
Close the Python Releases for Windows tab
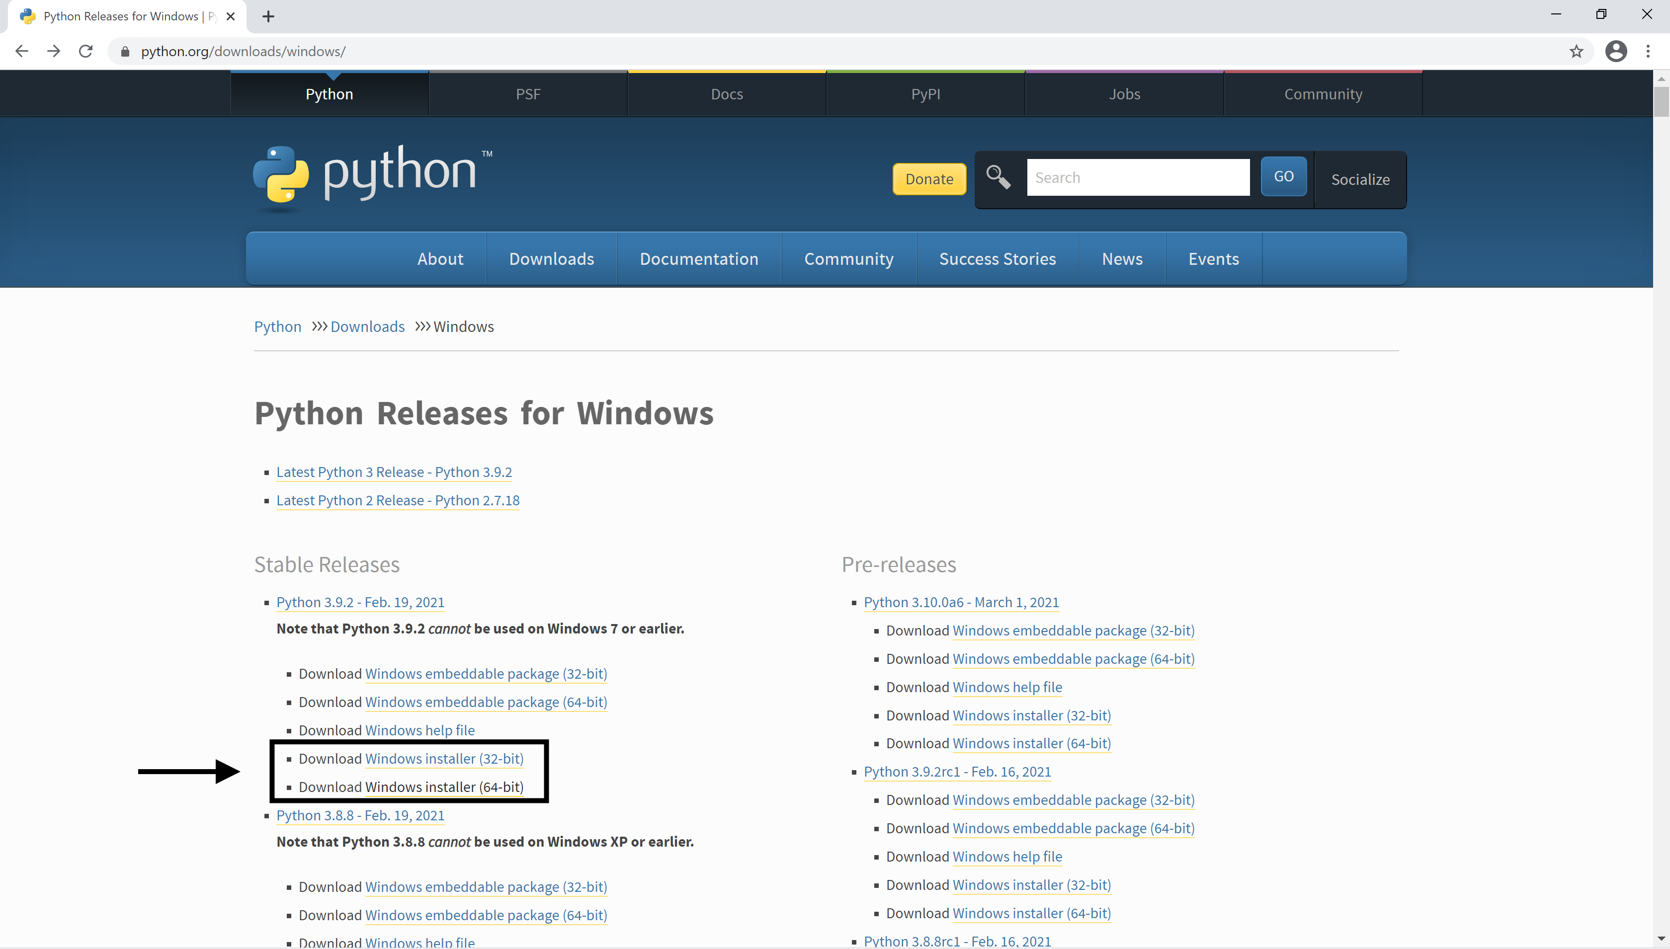click(230, 16)
